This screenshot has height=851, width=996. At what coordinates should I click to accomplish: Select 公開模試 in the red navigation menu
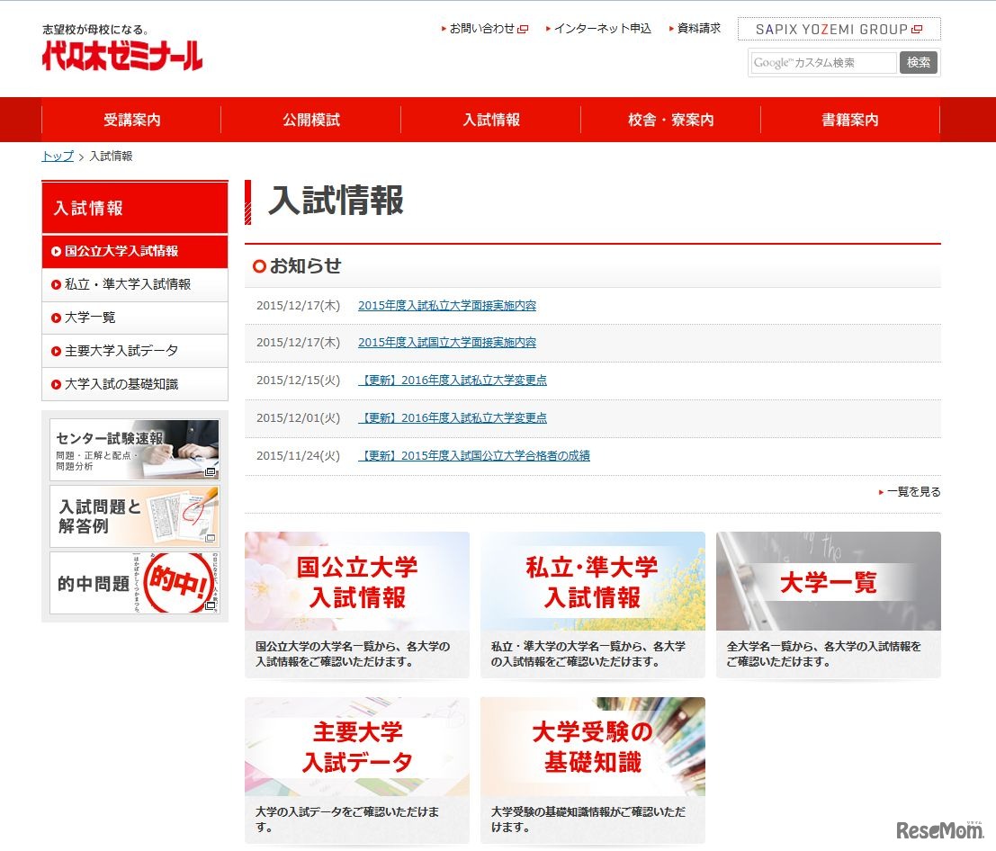(x=310, y=120)
